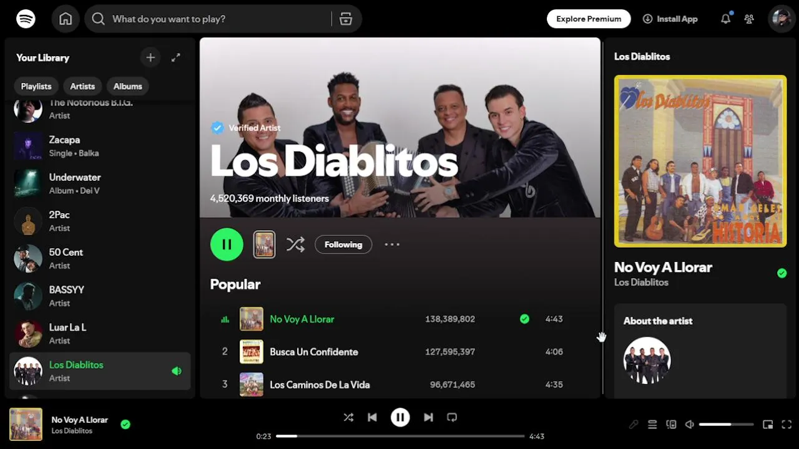Viewport: 799px width, 449px height.
Task: Open No Voy A Llorar in bottom bar
Action: [x=79, y=420]
